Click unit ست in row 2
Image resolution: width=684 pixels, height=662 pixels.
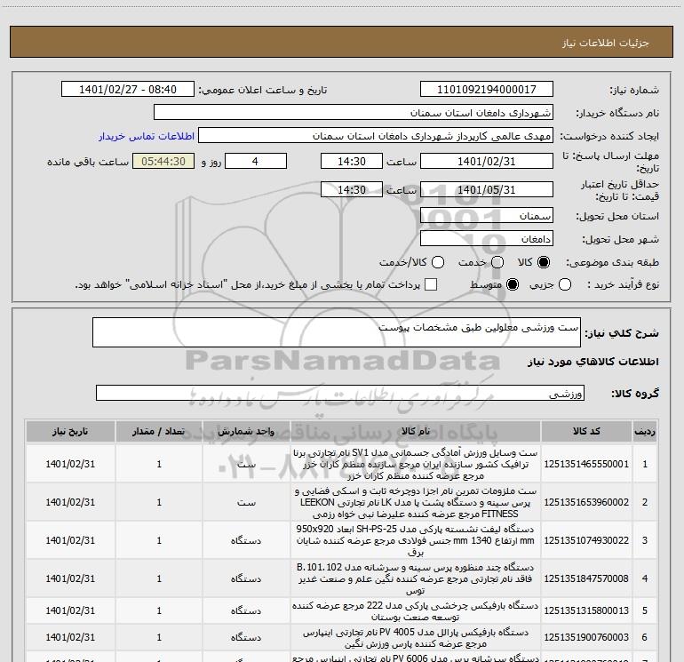(x=246, y=503)
